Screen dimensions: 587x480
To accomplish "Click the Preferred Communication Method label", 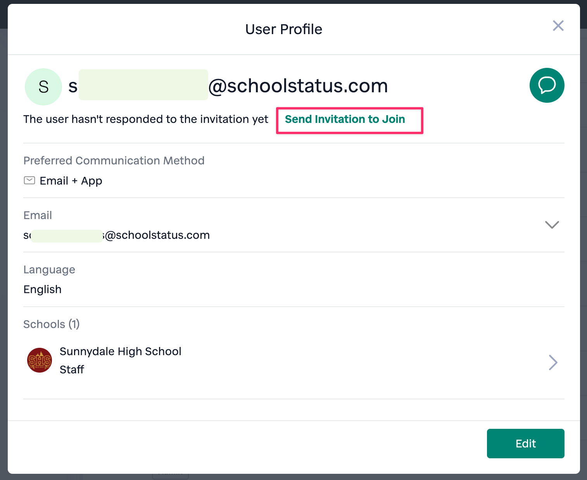I will click(114, 161).
